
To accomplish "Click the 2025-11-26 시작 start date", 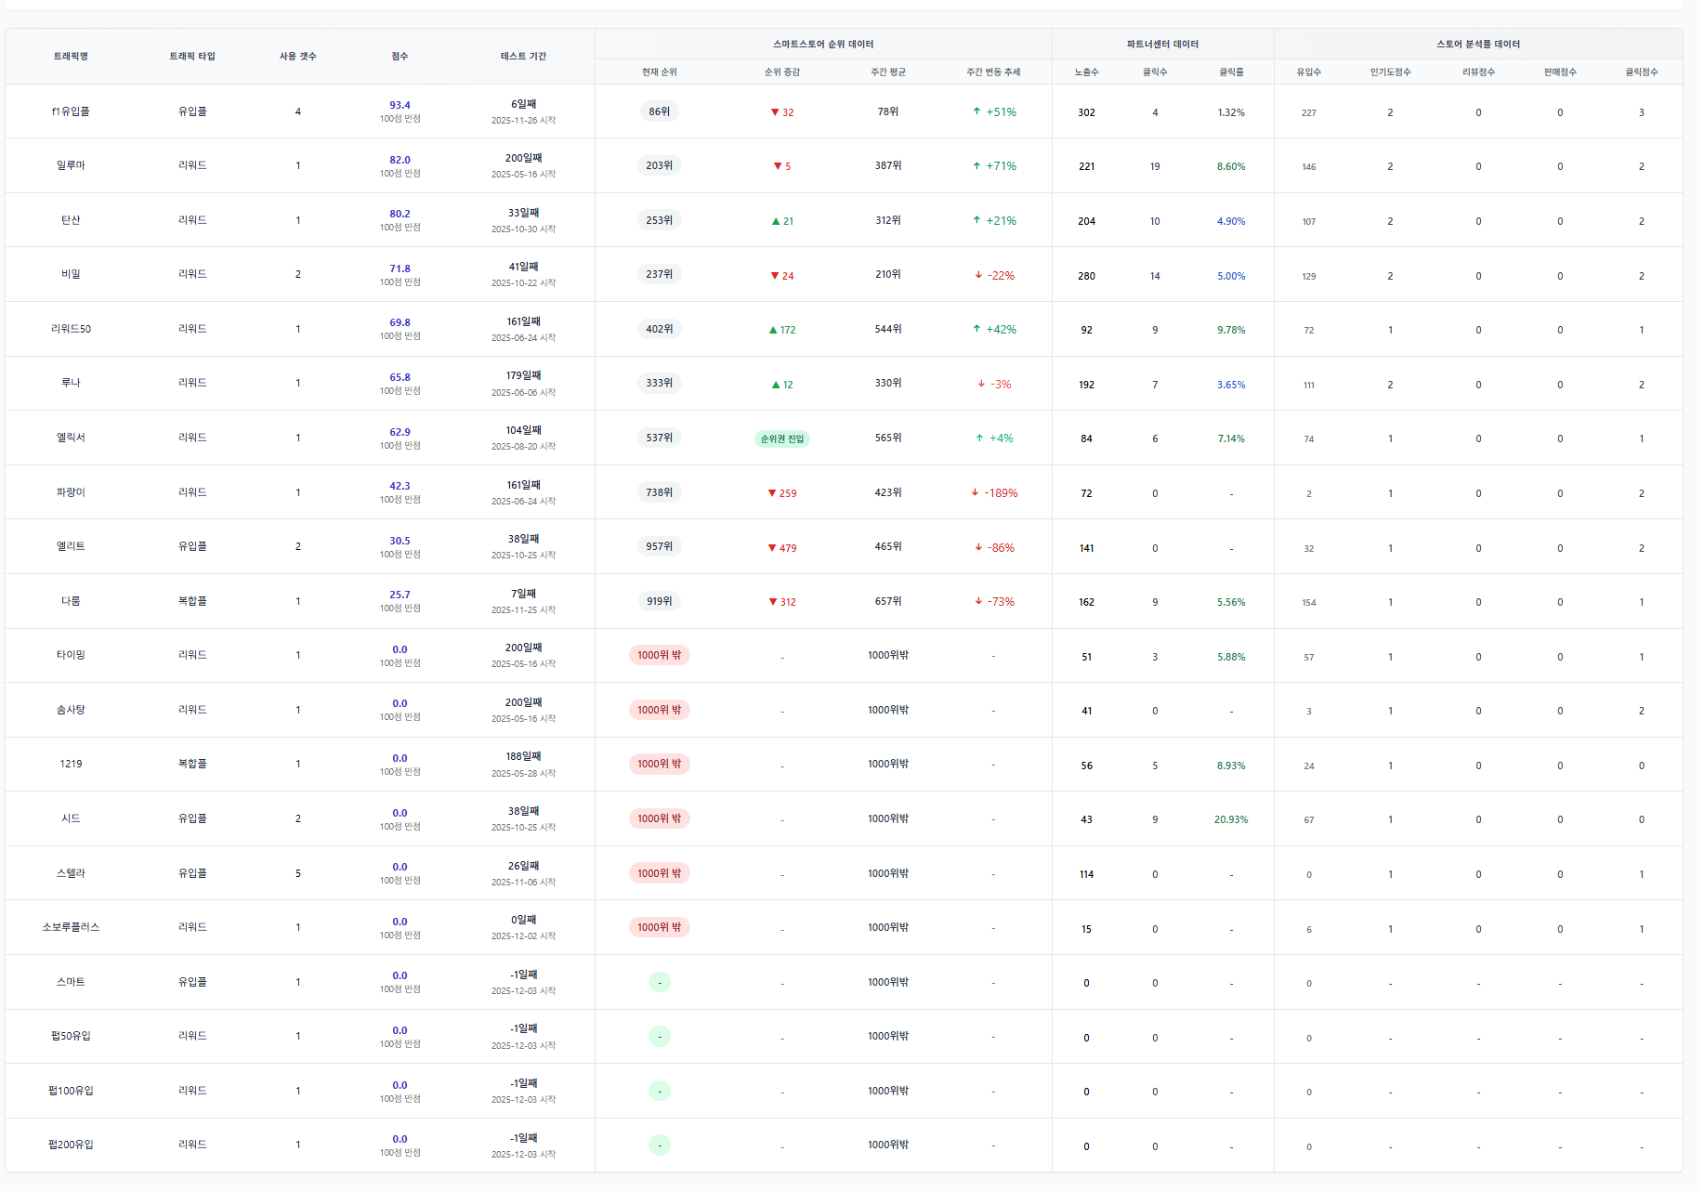I will click(x=523, y=121).
